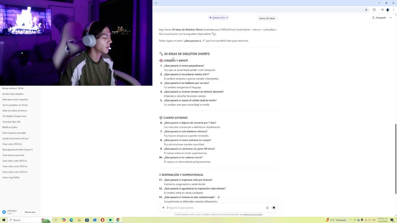397x223 pixels.
Task: Open 'Ideas para video esqueleto' chat
Action: [15, 99]
